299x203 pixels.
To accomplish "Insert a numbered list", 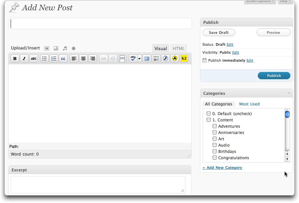I will click(54, 59).
